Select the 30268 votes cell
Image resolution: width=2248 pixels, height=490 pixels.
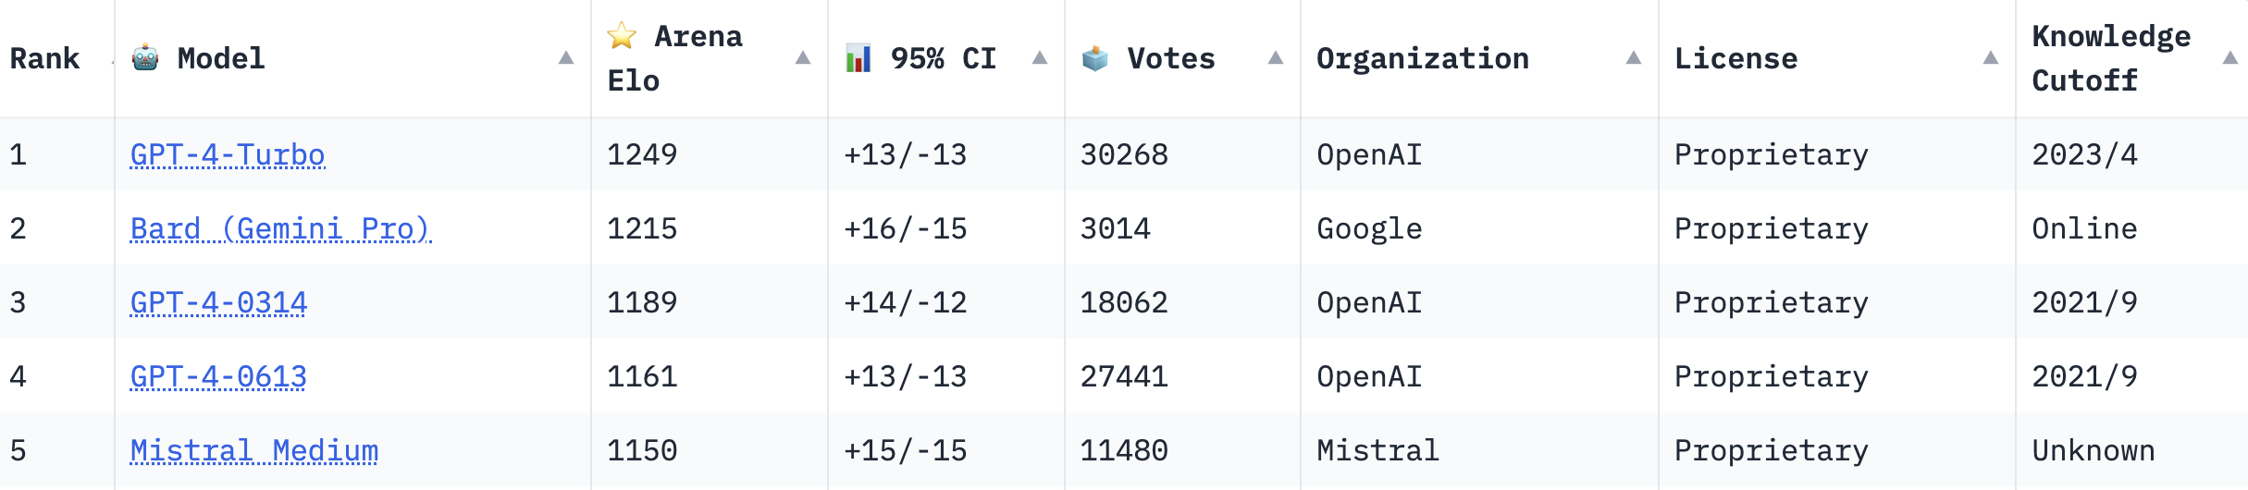point(1124,154)
